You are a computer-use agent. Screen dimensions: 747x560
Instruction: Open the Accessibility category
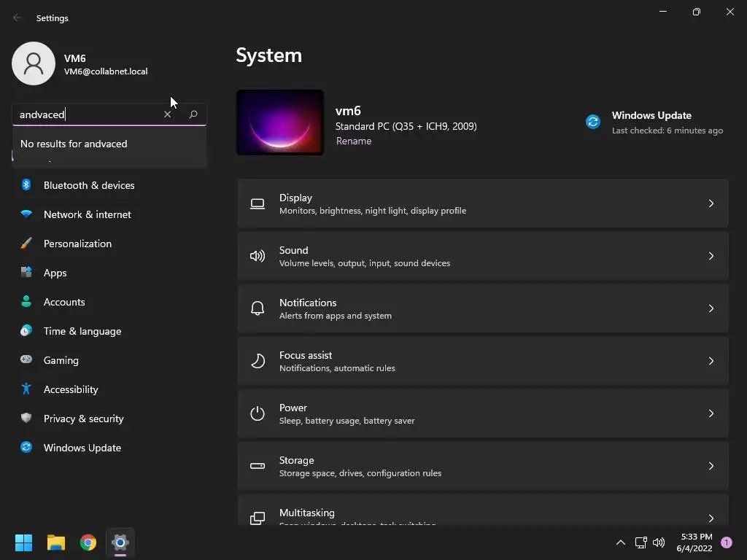coord(109,389)
